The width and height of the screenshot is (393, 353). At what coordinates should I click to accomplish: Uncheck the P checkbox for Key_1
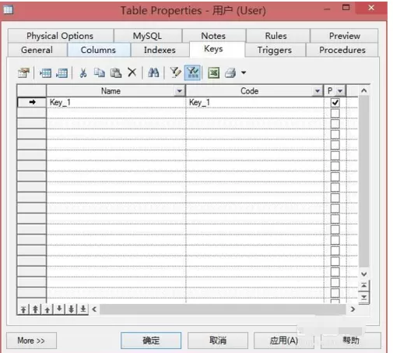tap(335, 102)
